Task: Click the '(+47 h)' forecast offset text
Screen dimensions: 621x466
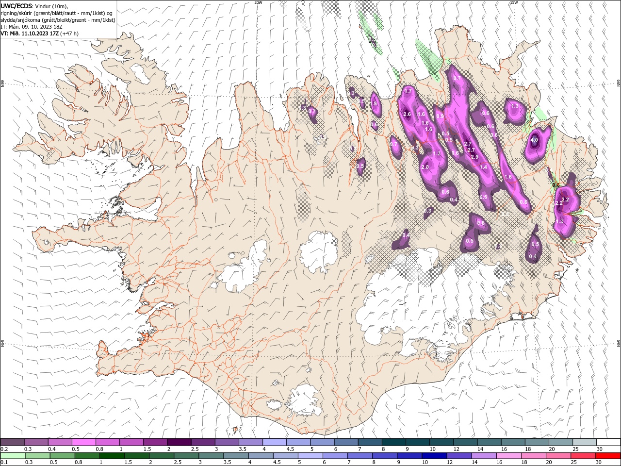Action: [x=69, y=33]
